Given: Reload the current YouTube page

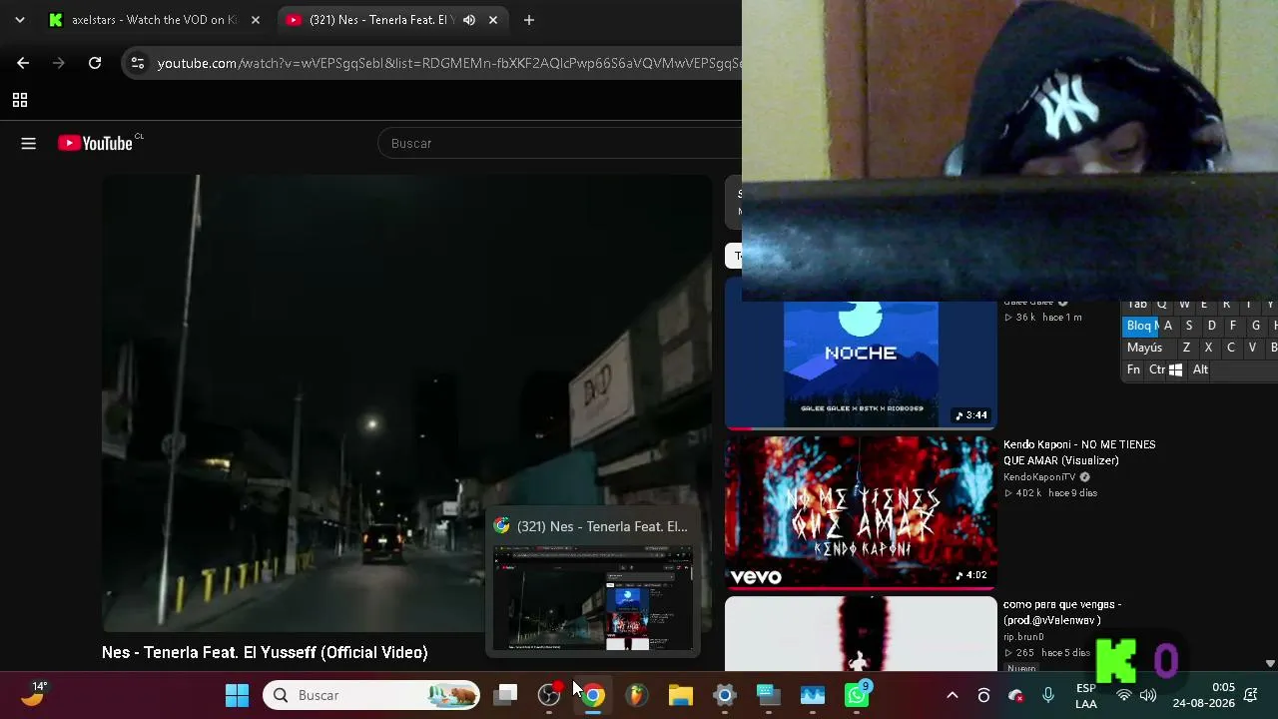Looking at the screenshot, I should [95, 63].
